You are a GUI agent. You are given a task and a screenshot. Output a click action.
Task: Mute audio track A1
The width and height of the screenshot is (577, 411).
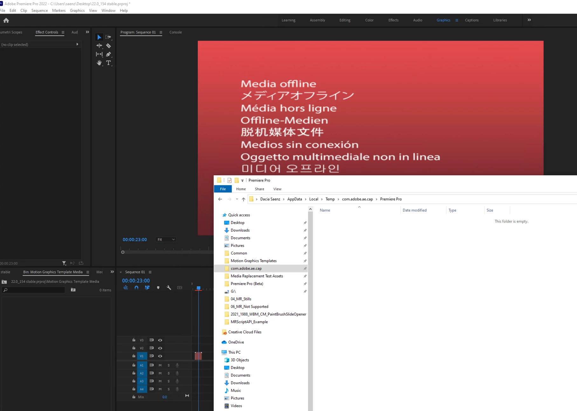(160, 365)
